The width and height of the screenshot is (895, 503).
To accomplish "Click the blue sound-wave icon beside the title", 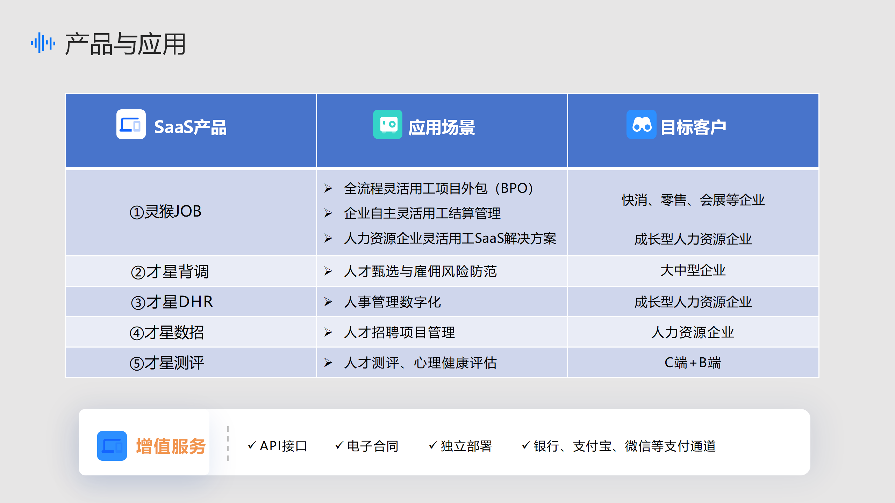I will point(43,43).
